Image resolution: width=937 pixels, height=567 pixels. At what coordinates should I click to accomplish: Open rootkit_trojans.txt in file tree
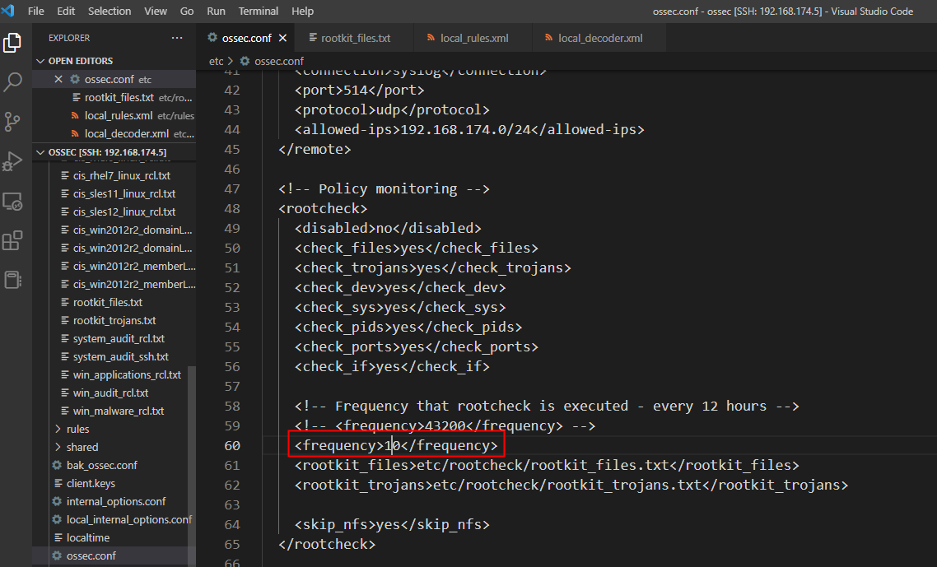pyautogui.click(x=114, y=320)
